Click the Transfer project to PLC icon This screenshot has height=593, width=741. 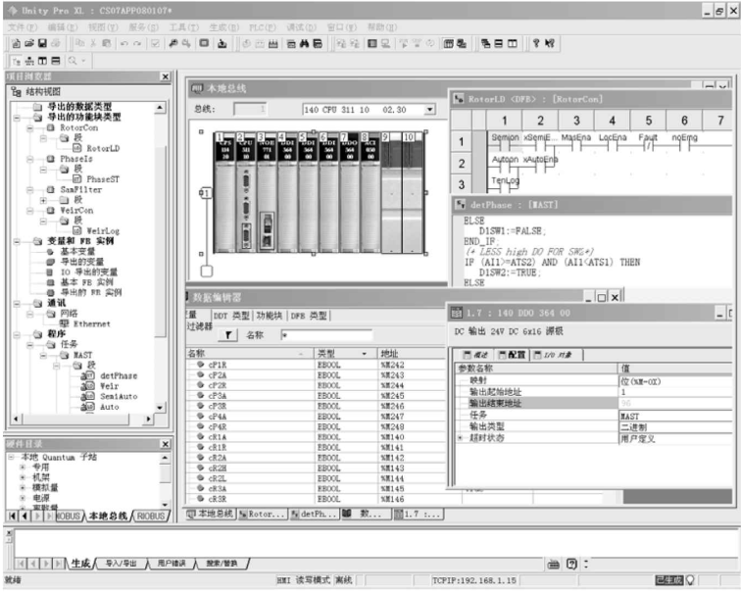tap(222, 43)
